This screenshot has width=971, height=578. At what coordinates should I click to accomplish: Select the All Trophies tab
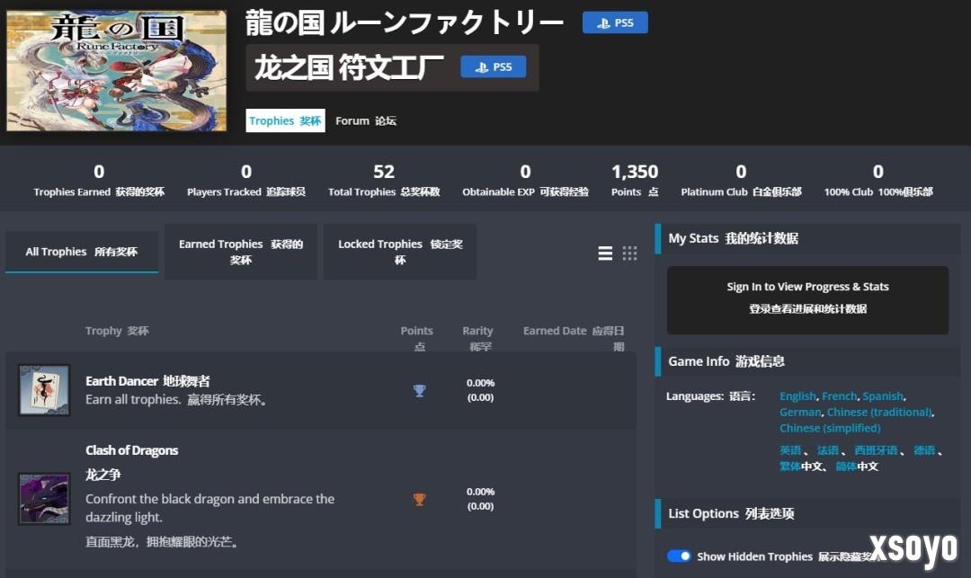81,251
